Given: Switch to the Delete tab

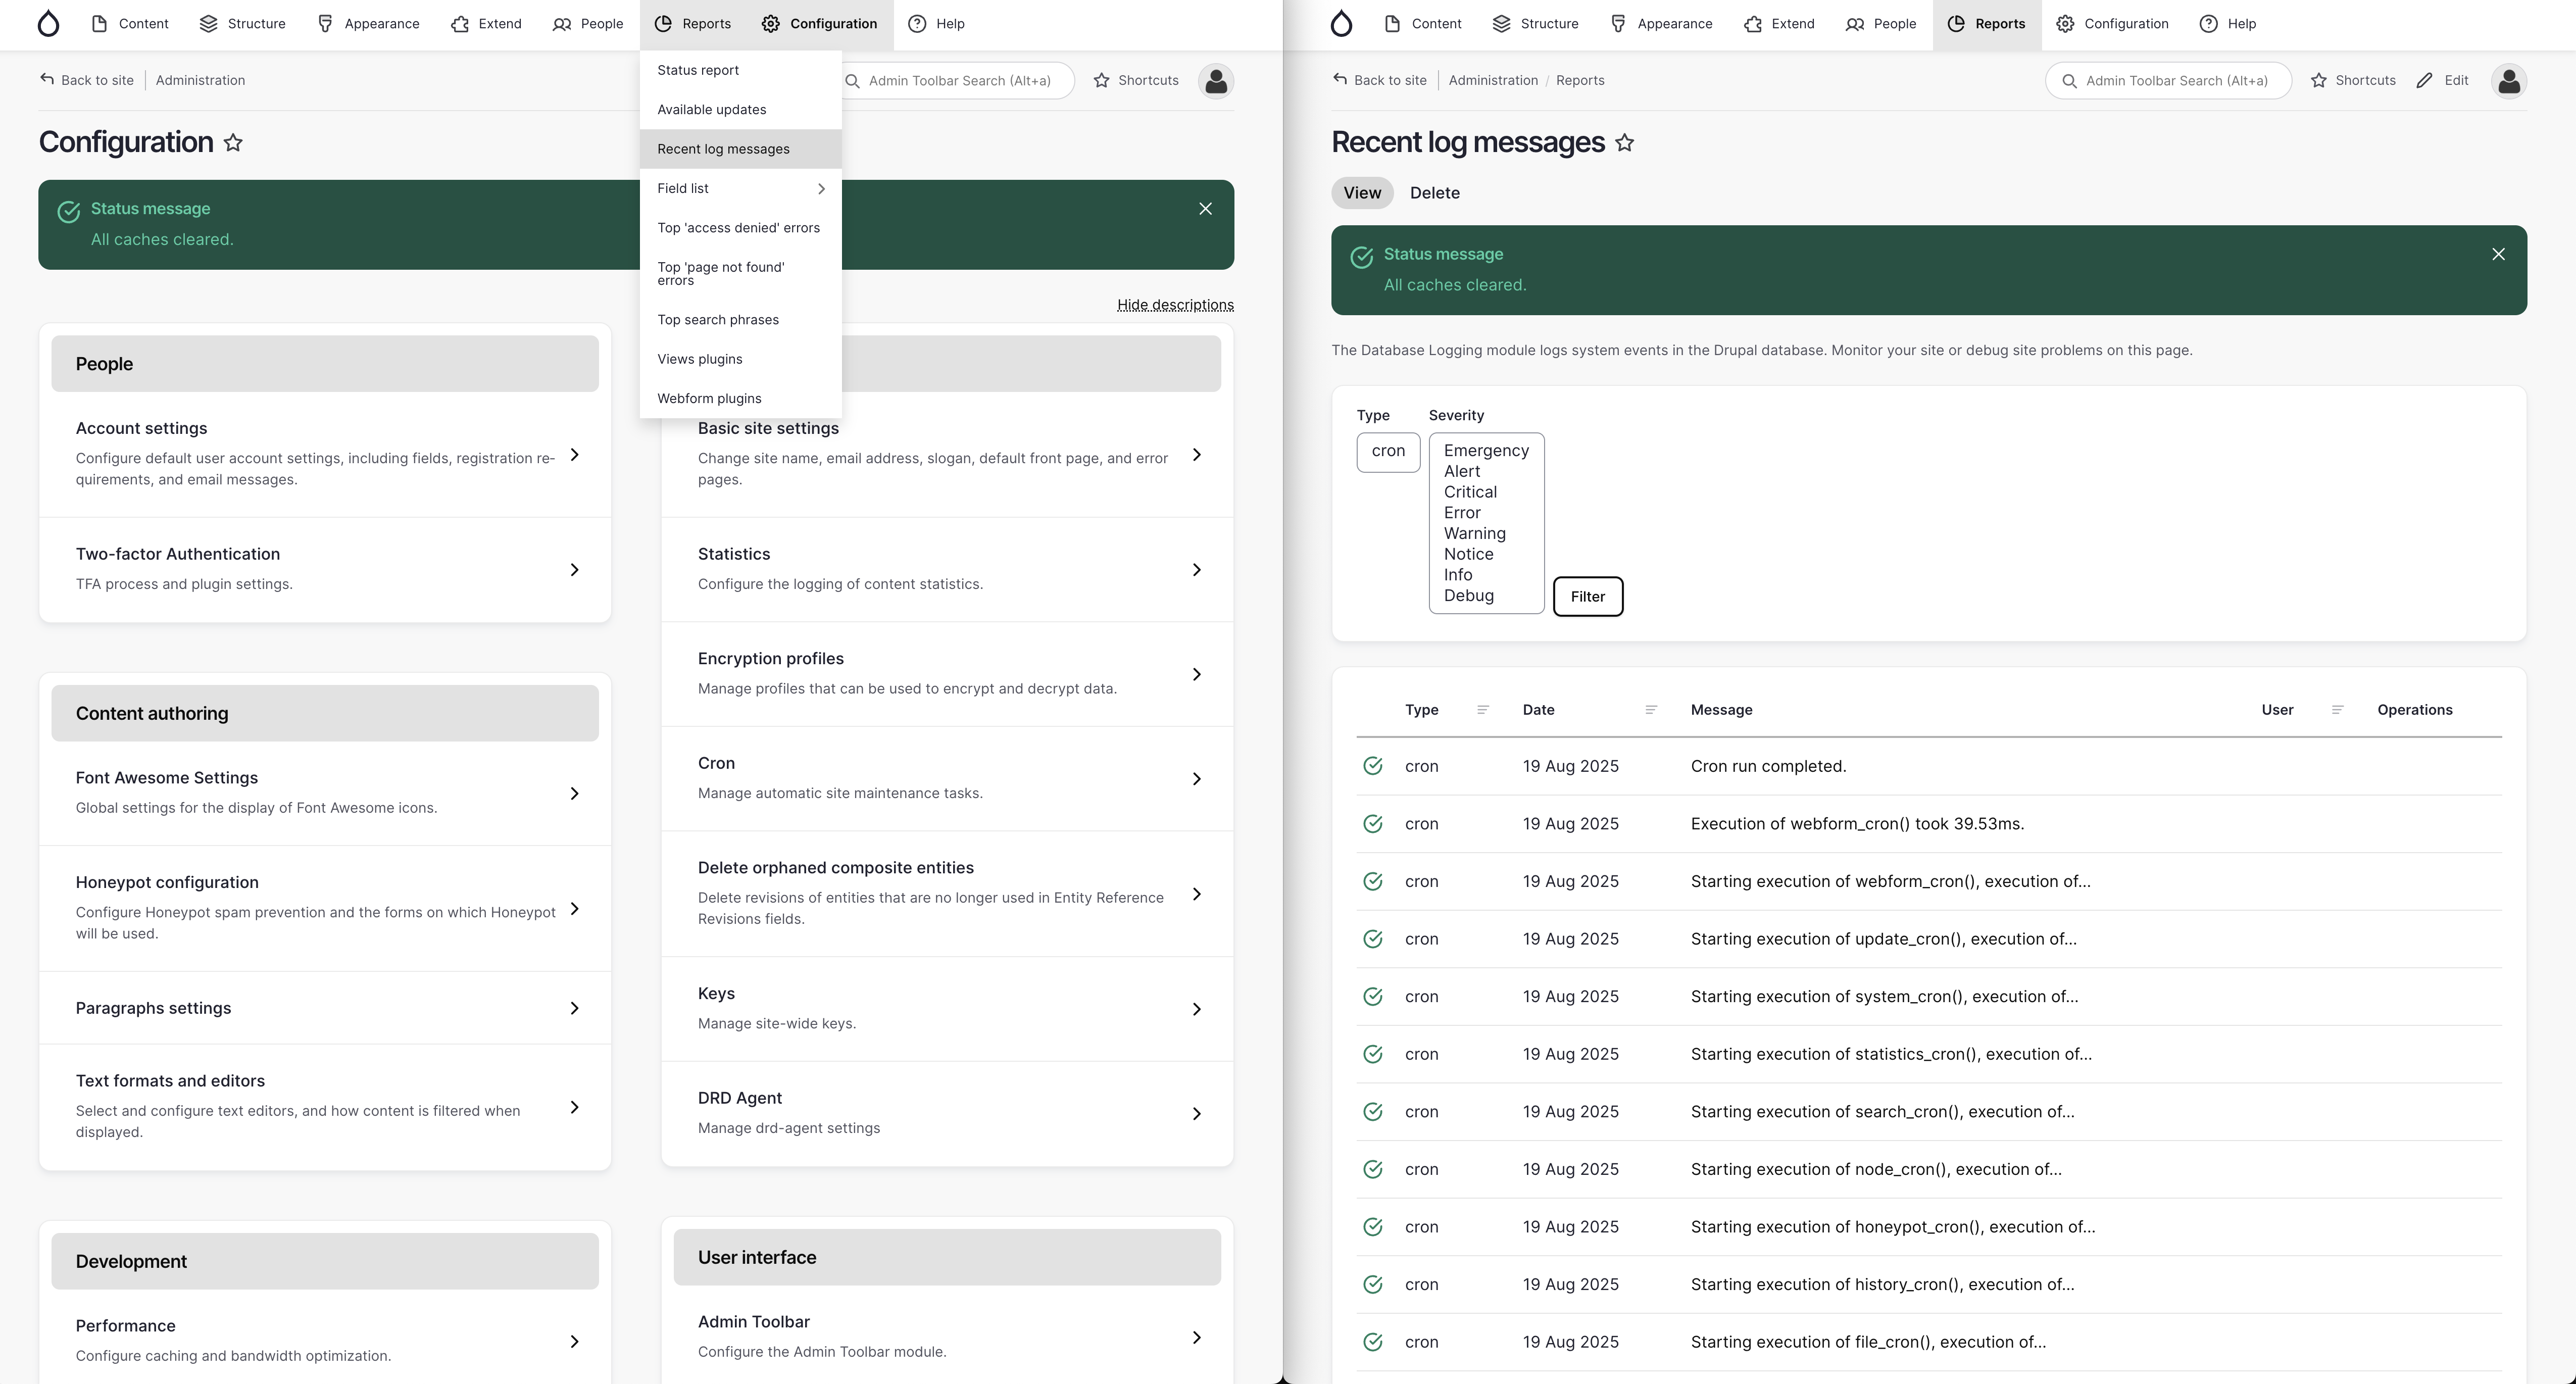Looking at the screenshot, I should pyautogui.click(x=1434, y=193).
